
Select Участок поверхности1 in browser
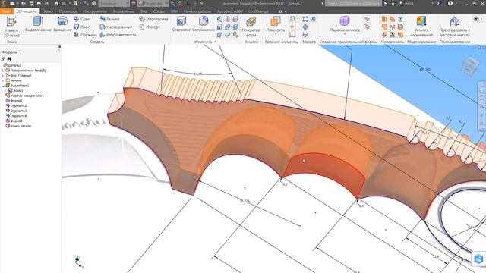[x=24, y=96]
